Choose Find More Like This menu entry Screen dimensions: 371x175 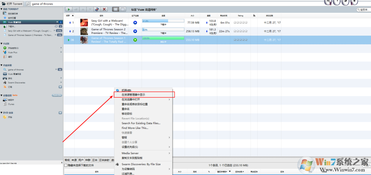click(x=135, y=128)
